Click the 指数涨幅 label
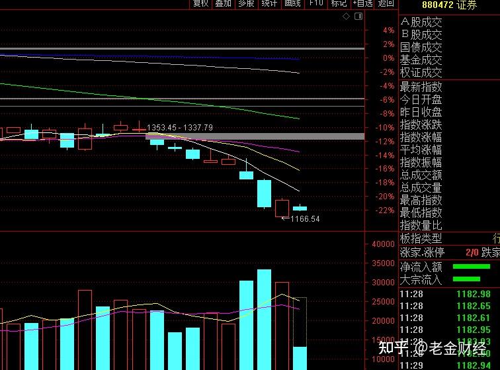 coord(421,137)
